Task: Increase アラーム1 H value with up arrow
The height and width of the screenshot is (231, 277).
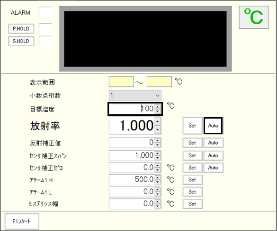Action: (157, 178)
